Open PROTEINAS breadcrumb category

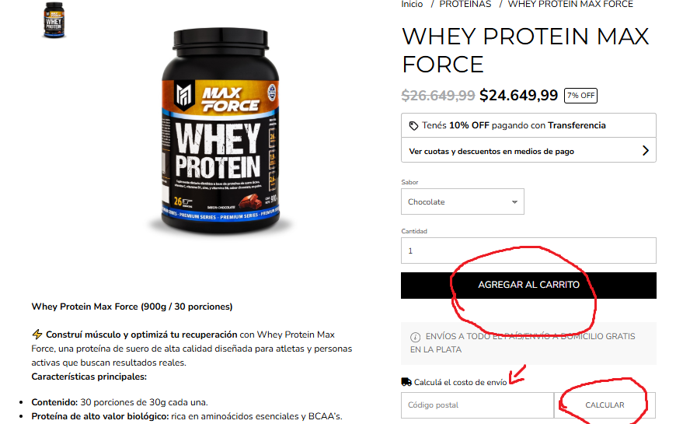pyautogui.click(x=465, y=5)
